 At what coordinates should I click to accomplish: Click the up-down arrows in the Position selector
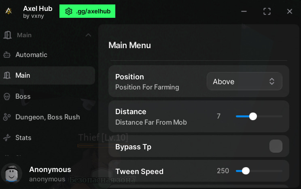tap(272, 81)
